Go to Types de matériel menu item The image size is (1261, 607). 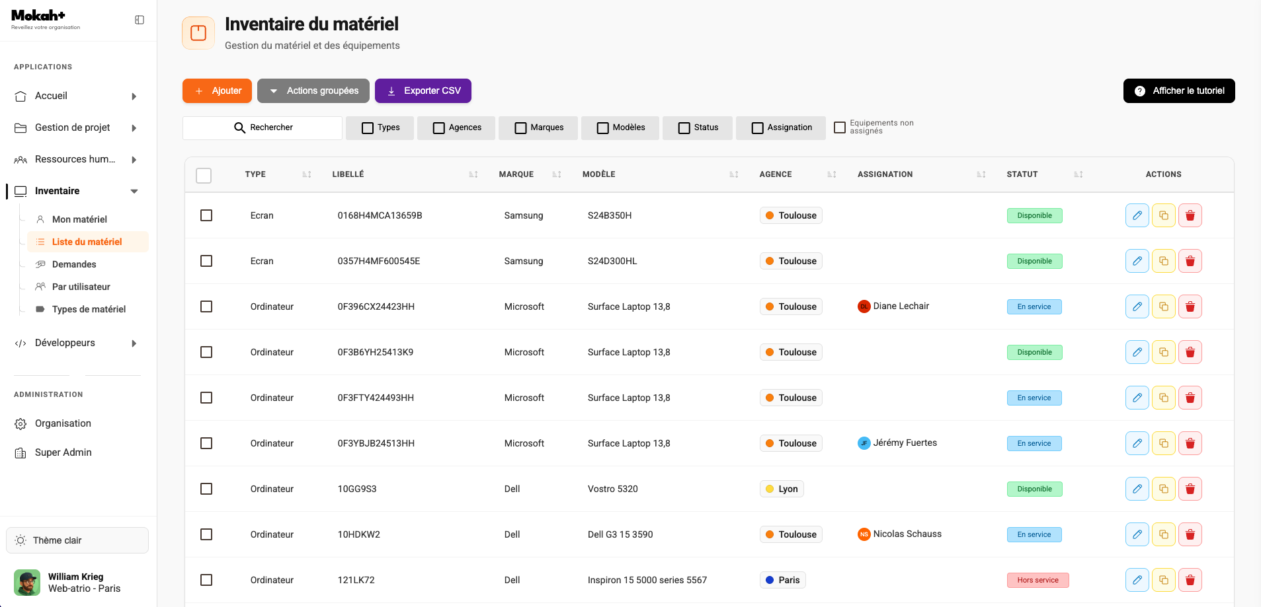(89, 309)
